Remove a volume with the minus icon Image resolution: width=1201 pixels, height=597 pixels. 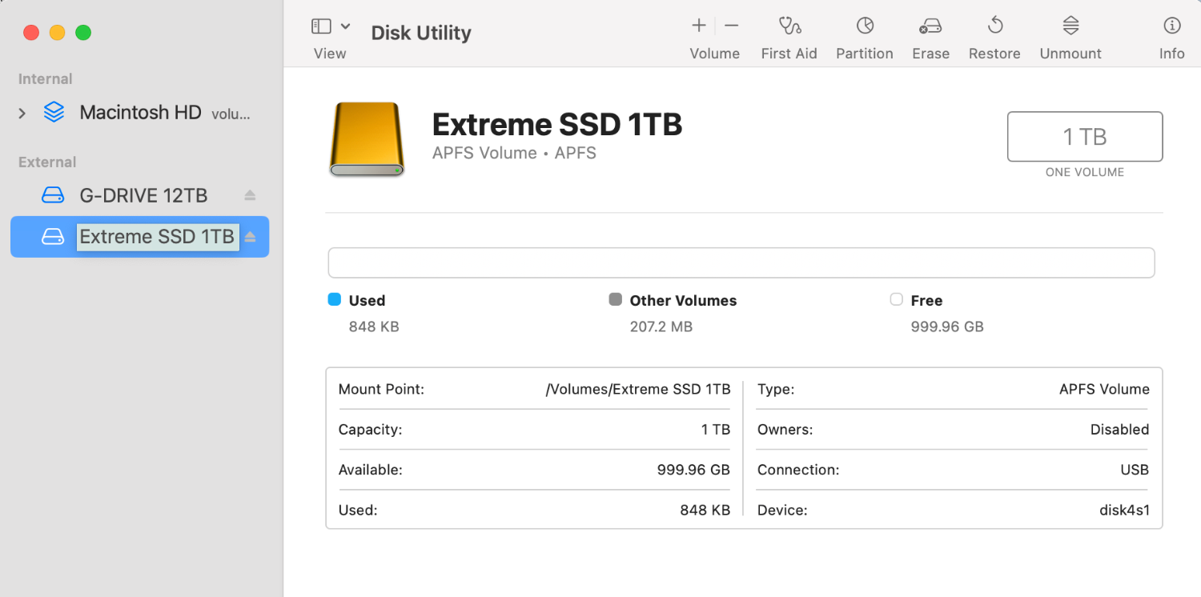pos(731,26)
